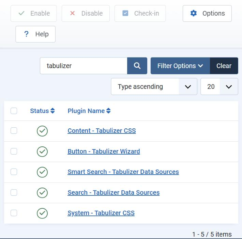Open the 20 items per page dropdown
The width and height of the screenshot is (242, 239).
[219, 86]
